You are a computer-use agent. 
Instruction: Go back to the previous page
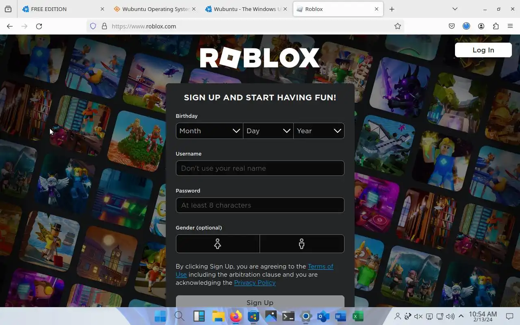pyautogui.click(x=10, y=26)
